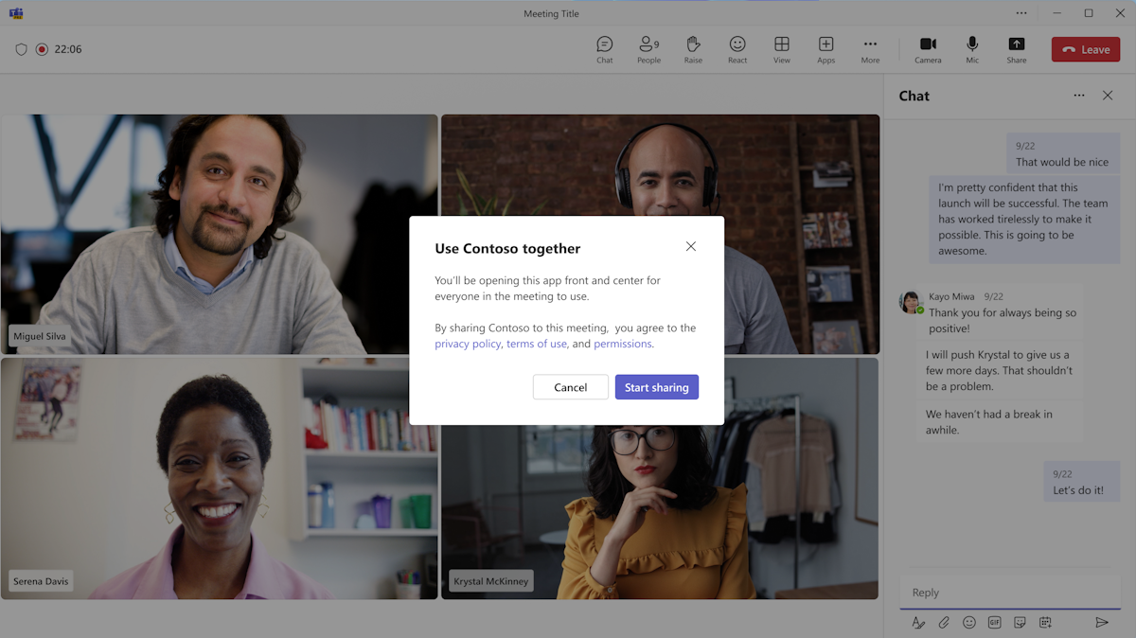Leave the meeting
The height and width of the screenshot is (638, 1136).
click(x=1086, y=50)
